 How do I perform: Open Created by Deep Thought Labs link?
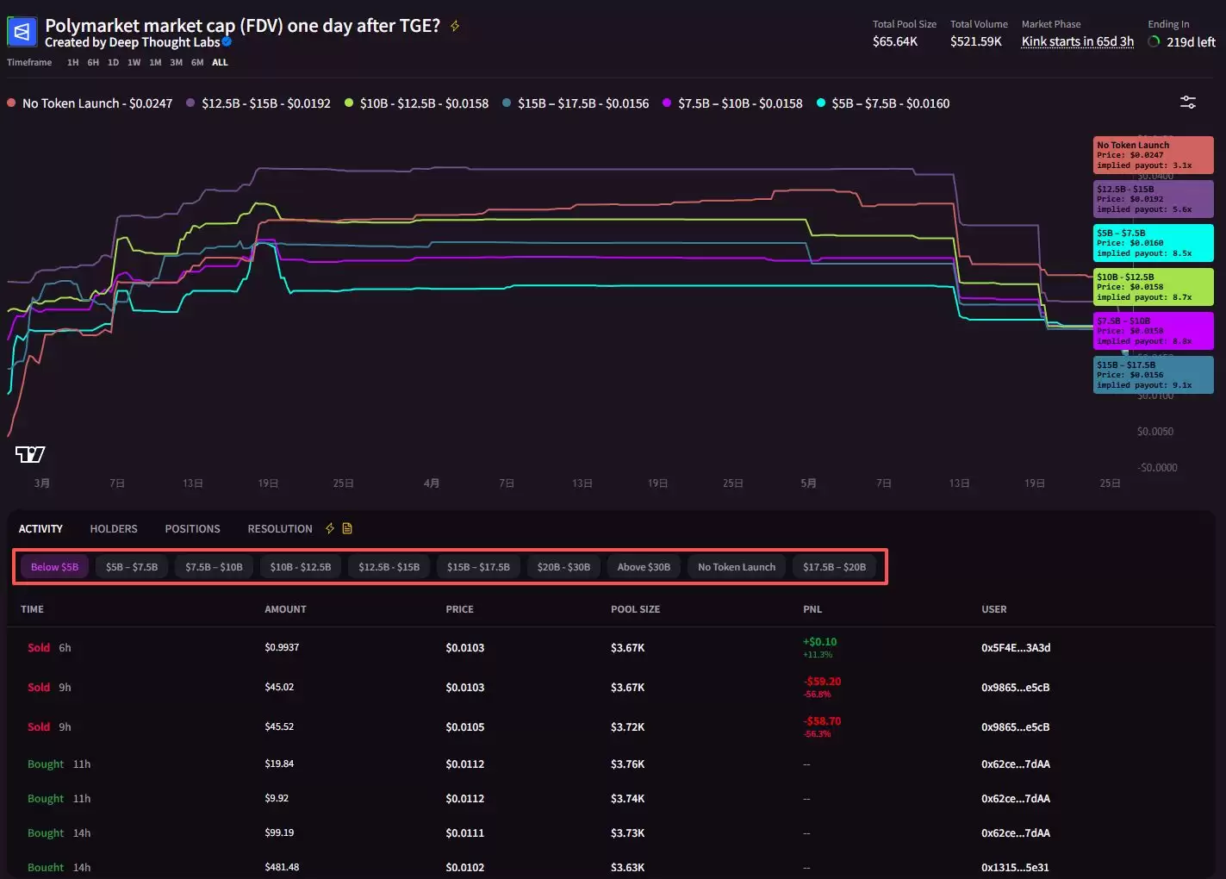click(x=133, y=42)
